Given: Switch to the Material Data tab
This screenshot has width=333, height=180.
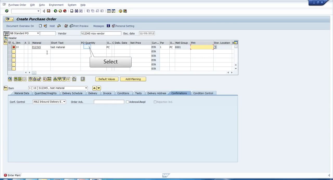Looking at the screenshot, I should [x=22, y=93].
